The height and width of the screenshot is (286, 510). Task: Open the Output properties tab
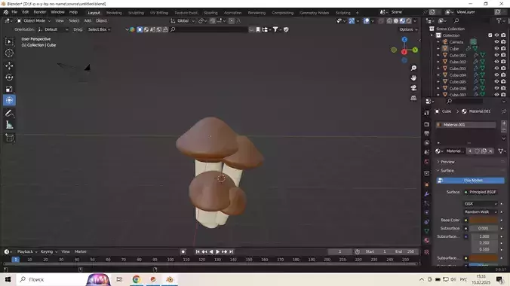pos(427,133)
